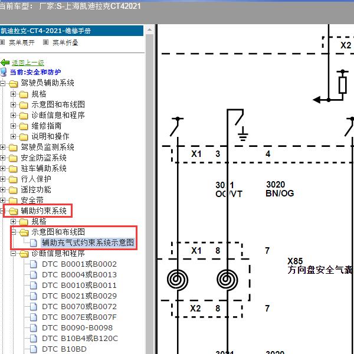The image size is (354, 354).
Task: Open DTC B10BD entry
Action: tap(64, 349)
